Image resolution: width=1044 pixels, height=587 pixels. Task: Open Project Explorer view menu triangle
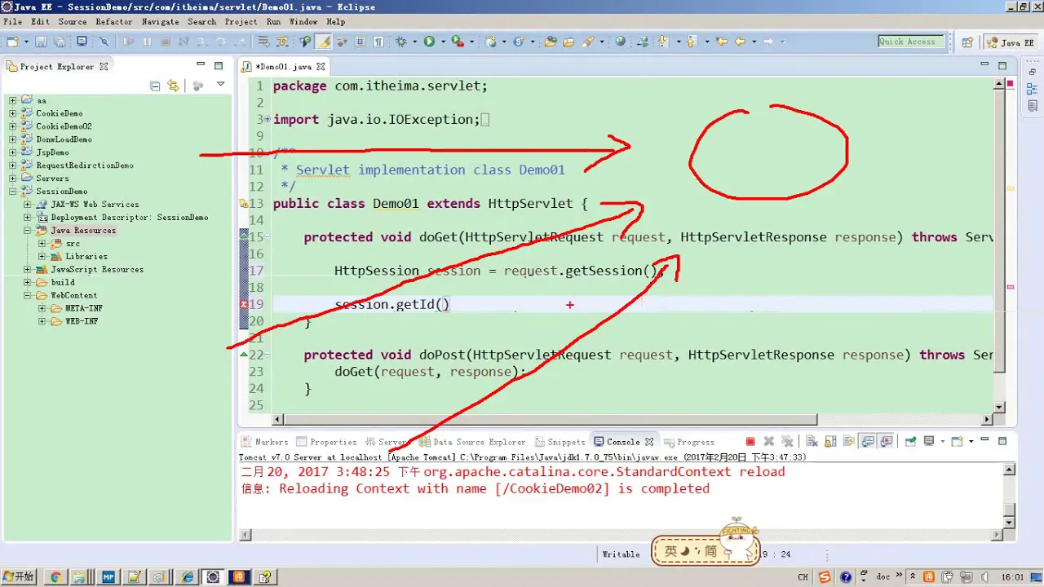pos(220,85)
